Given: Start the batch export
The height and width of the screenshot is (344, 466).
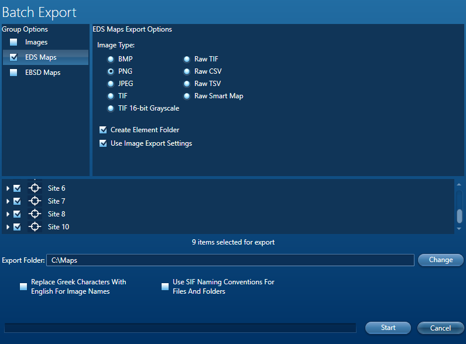Looking at the screenshot, I should pos(388,328).
